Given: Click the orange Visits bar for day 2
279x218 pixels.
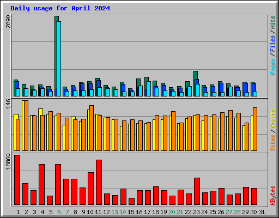Looking at the screenshot, I should pyautogui.click(x=26, y=125).
